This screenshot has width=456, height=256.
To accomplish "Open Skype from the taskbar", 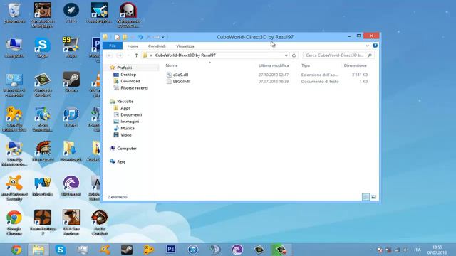I will pos(60,250).
